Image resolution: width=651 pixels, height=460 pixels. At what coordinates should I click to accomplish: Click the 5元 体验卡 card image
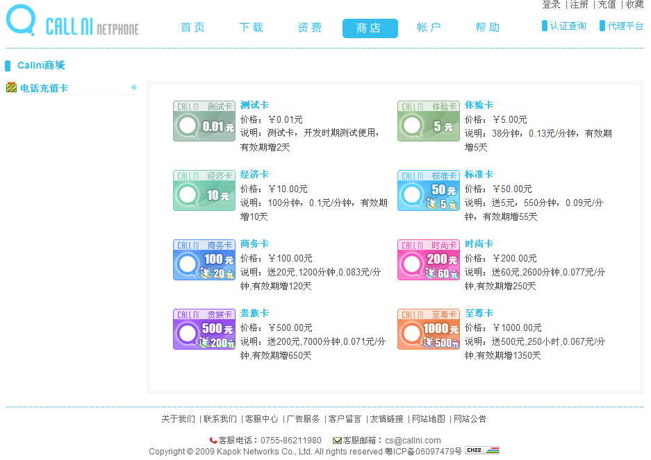pos(429,121)
